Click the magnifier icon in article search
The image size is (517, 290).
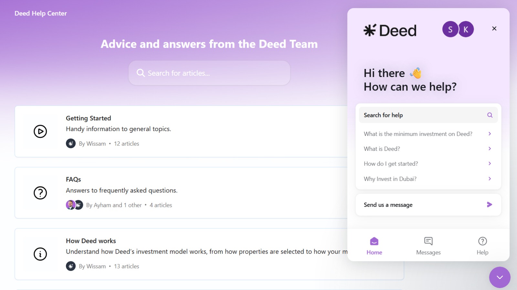click(x=141, y=73)
